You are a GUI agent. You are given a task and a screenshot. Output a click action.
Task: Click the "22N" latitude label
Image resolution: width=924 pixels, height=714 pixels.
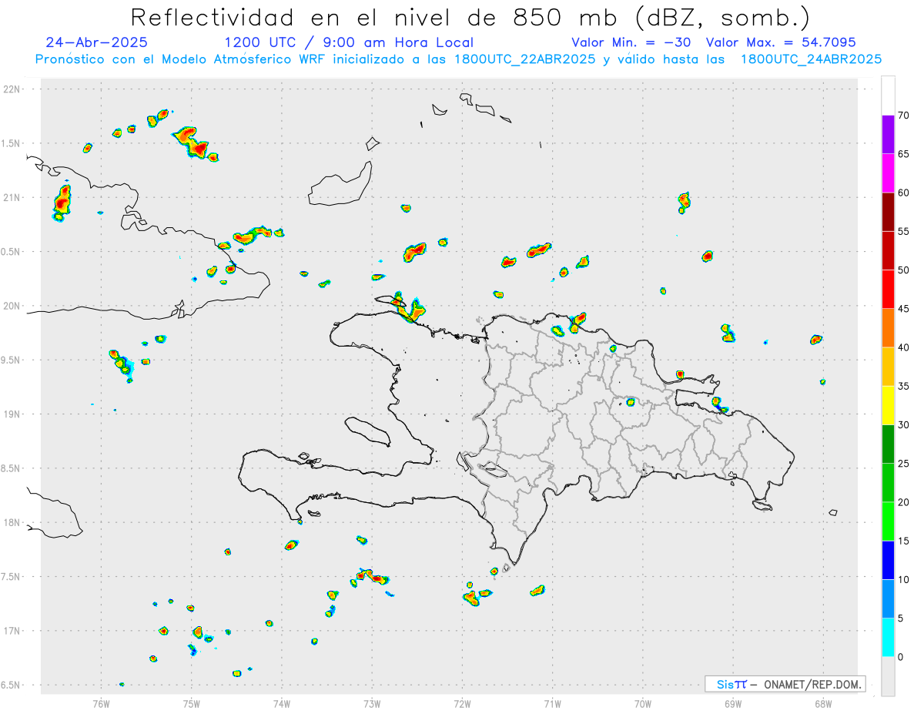[12, 89]
